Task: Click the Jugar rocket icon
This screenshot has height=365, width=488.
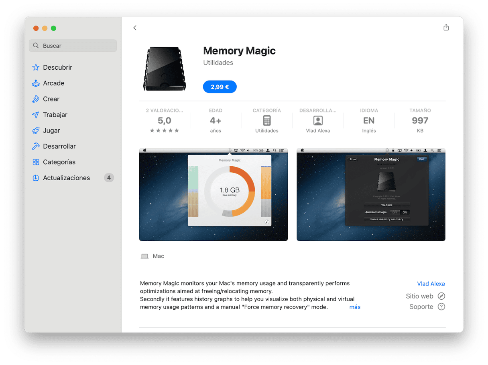Action: pos(36,131)
